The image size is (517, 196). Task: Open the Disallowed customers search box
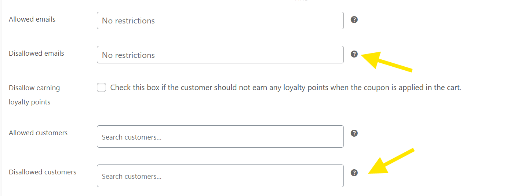click(x=220, y=176)
